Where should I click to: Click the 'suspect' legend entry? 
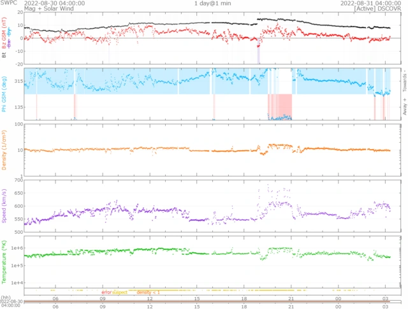[120, 292]
